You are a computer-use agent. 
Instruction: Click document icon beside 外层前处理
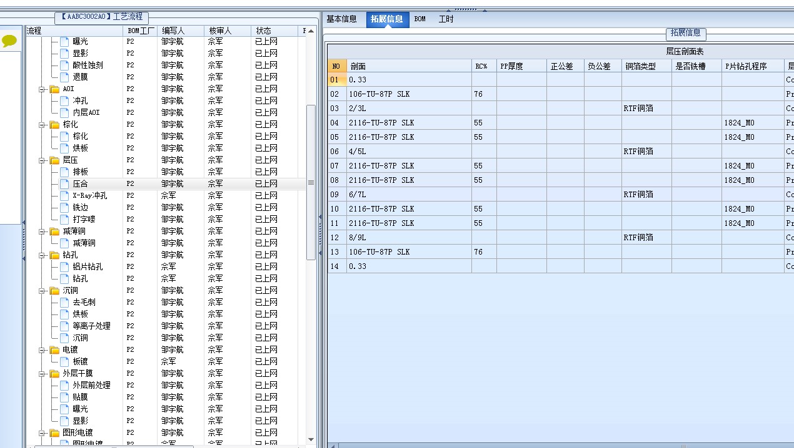click(x=64, y=386)
